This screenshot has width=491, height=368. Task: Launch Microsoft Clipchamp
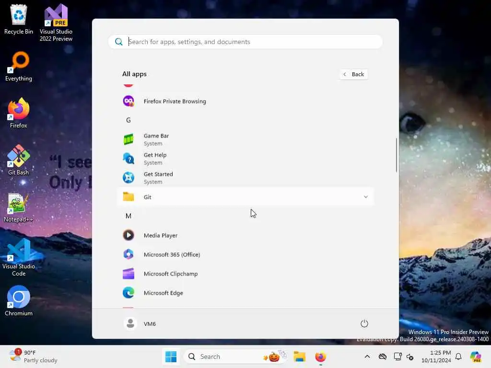tap(245, 274)
